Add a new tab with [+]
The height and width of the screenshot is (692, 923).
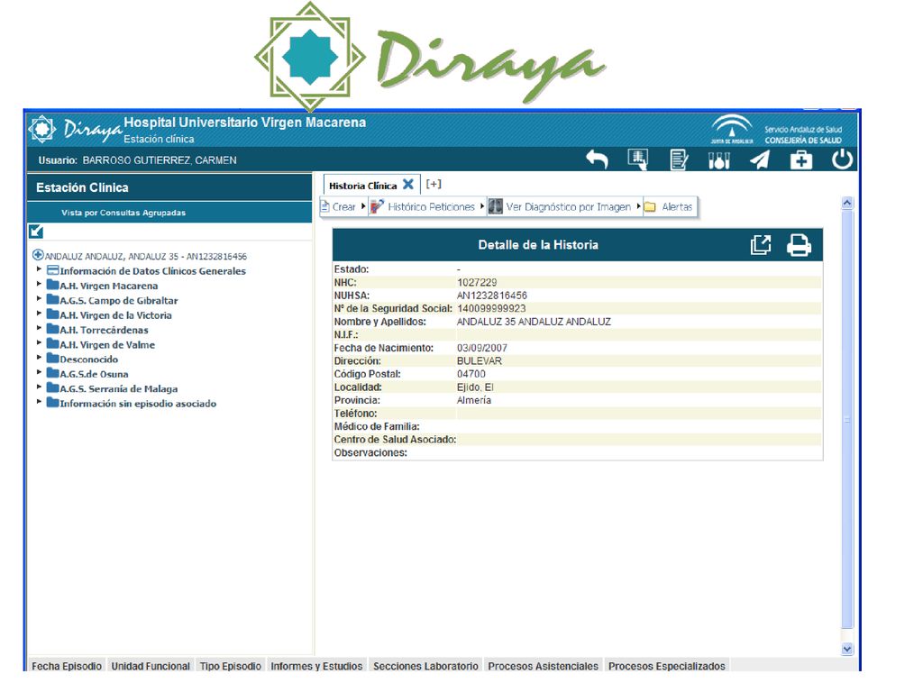click(x=434, y=184)
